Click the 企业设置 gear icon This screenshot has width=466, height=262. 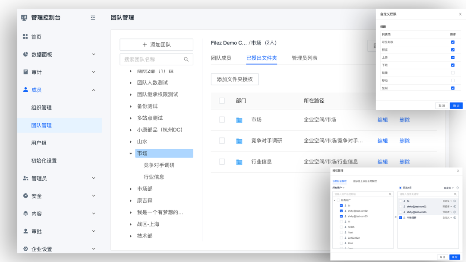click(25, 249)
